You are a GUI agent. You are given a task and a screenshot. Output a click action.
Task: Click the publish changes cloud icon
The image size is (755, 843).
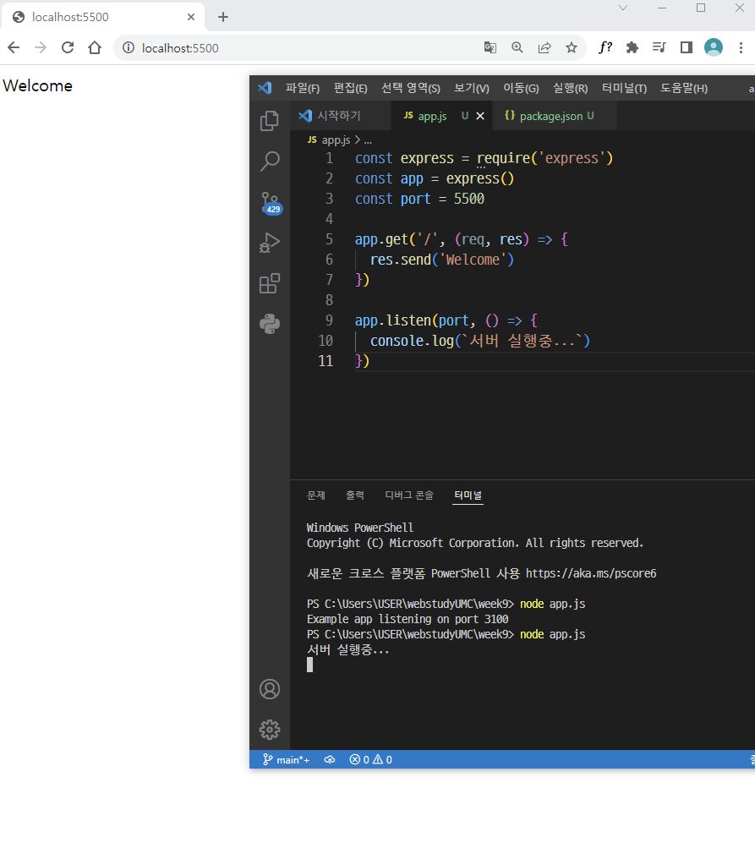330,759
